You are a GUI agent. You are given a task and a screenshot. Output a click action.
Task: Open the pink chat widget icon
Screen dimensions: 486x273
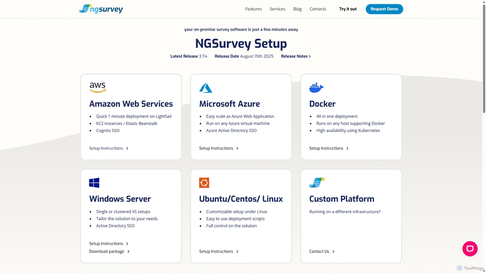point(470,249)
